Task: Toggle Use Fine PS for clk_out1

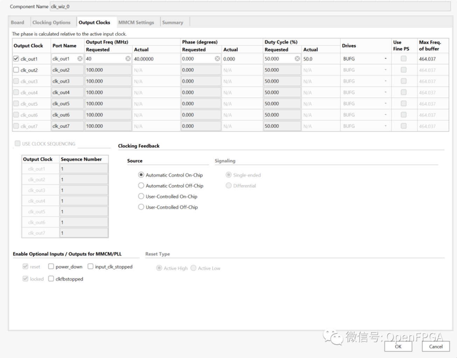Action: [x=403, y=59]
